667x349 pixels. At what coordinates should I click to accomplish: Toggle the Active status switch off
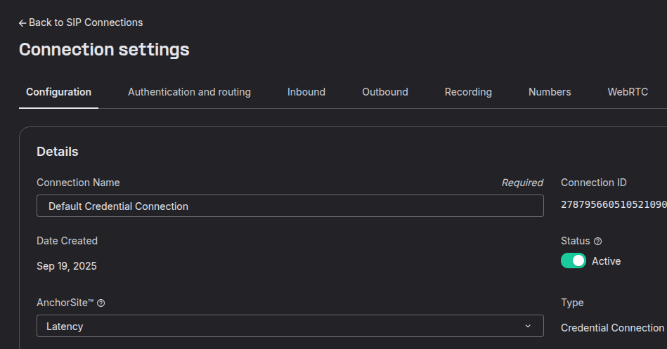pyautogui.click(x=573, y=261)
